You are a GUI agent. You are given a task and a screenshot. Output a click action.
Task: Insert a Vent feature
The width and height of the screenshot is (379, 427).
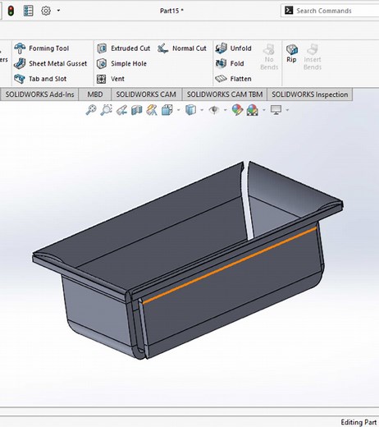point(111,79)
